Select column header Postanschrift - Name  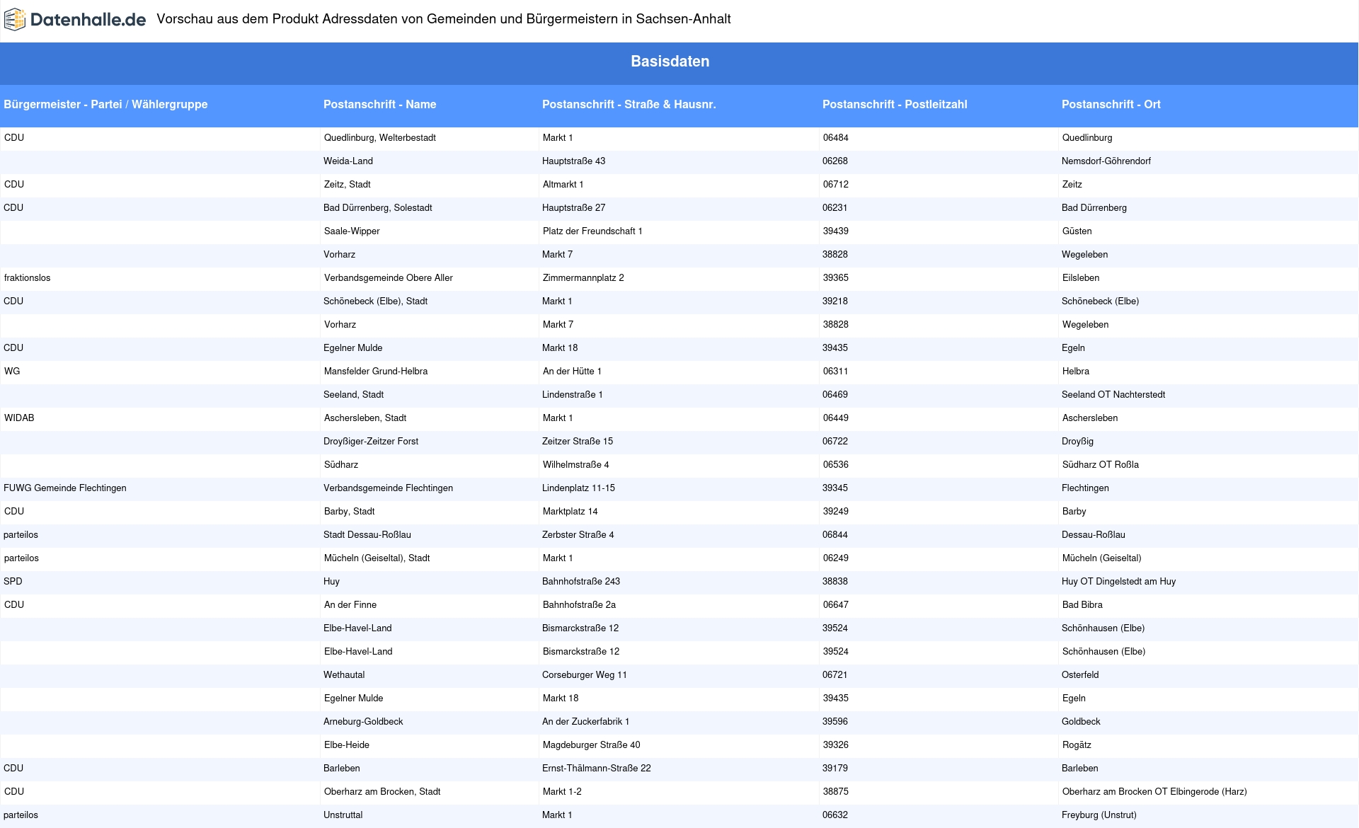click(x=379, y=104)
